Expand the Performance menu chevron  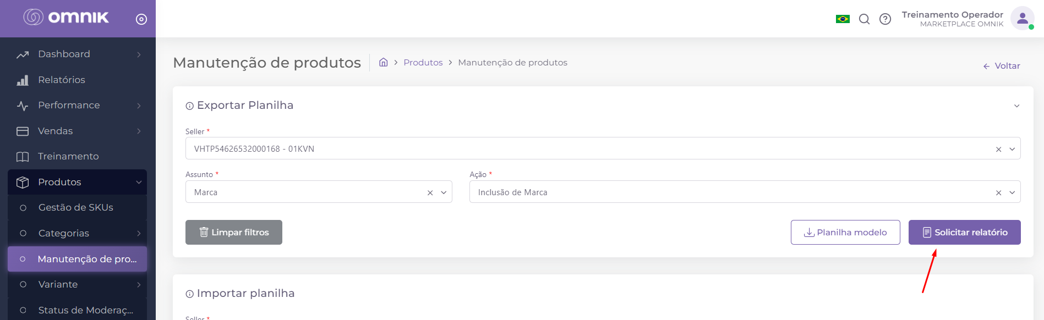click(139, 106)
